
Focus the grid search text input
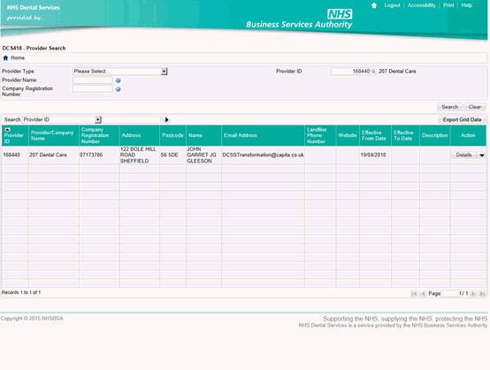tap(132, 120)
